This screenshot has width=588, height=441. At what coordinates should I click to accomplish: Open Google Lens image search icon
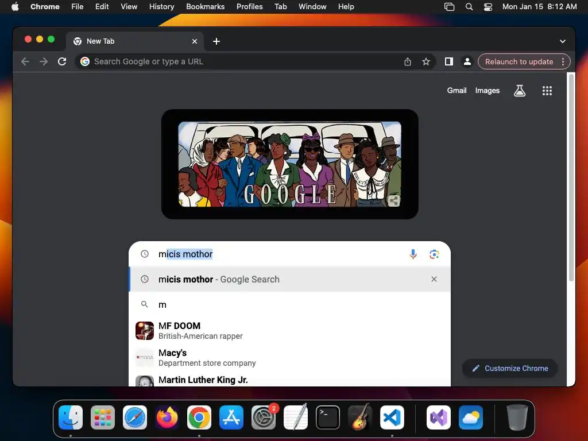(434, 254)
